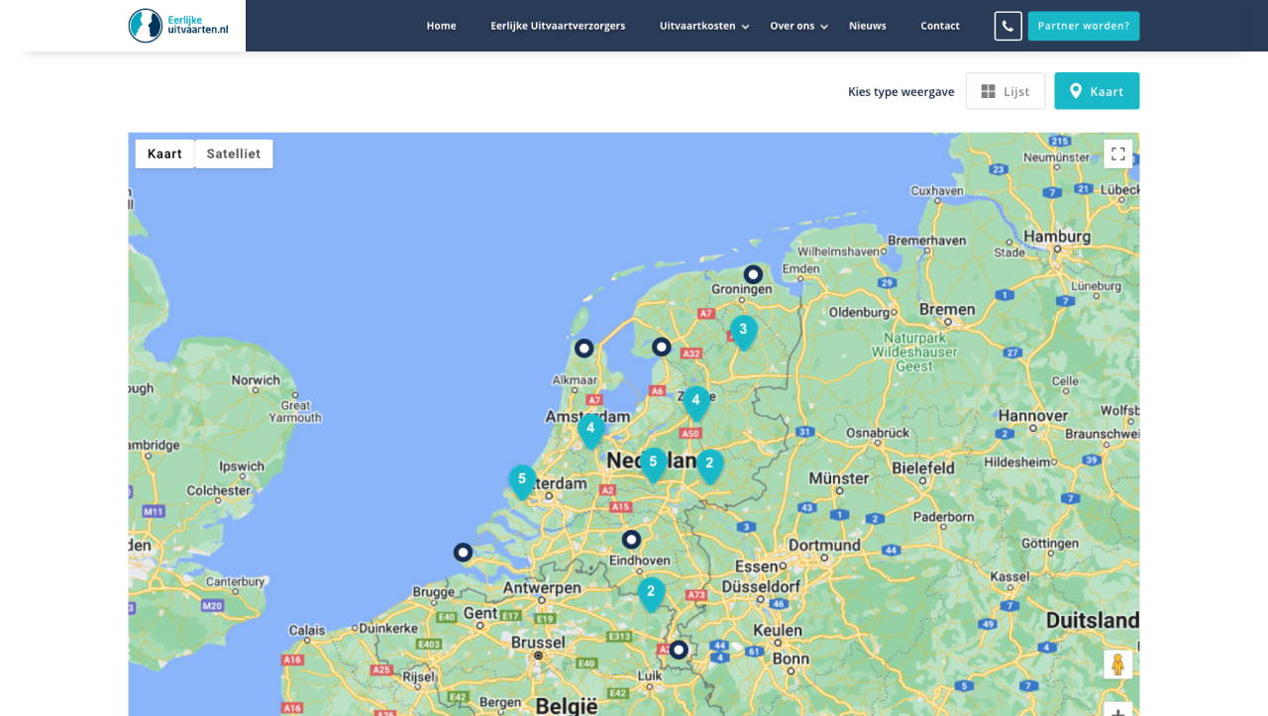Click cluster marker 4 near Amsterdam
This screenshot has height=716, width=1268.
pyautogui.click(x=590, y=429)
